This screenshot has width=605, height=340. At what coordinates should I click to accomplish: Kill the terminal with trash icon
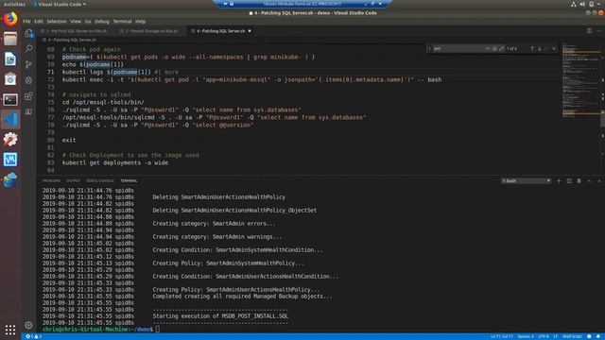tap(579, 180)
